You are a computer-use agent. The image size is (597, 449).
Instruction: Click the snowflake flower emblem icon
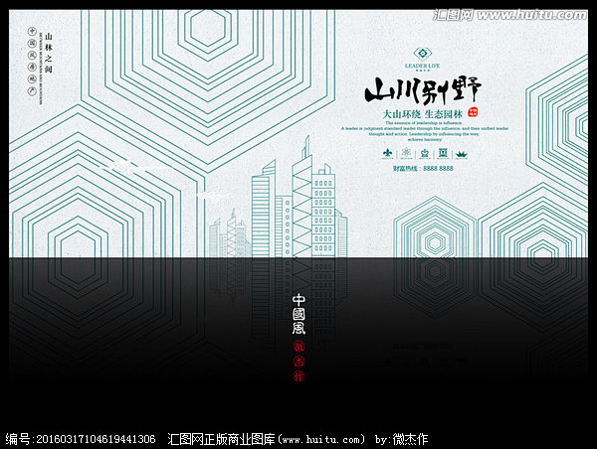point(406,154)
